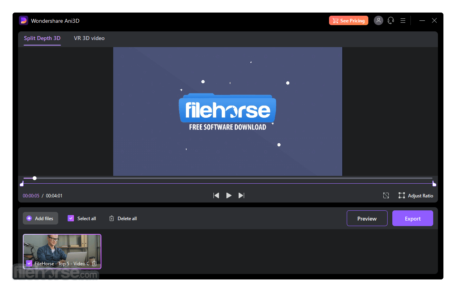Open the customer support headset icon
The image size is (456, 292).
(391, 20)
